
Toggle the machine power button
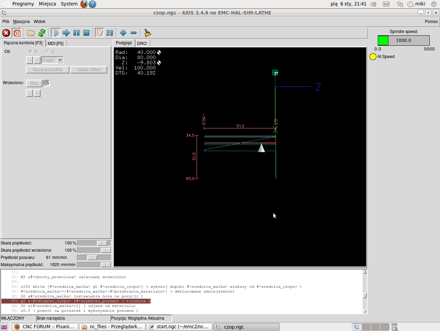17,33
